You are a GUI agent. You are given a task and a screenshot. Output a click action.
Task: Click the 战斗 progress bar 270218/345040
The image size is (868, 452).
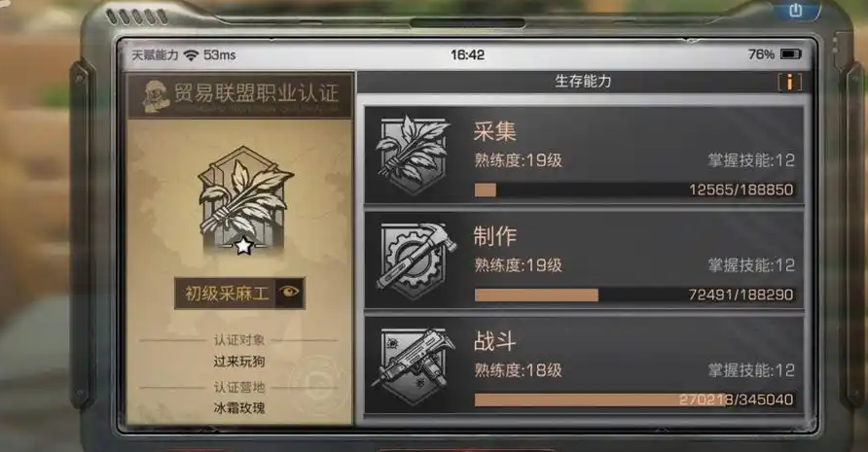[x=634, y=400]
